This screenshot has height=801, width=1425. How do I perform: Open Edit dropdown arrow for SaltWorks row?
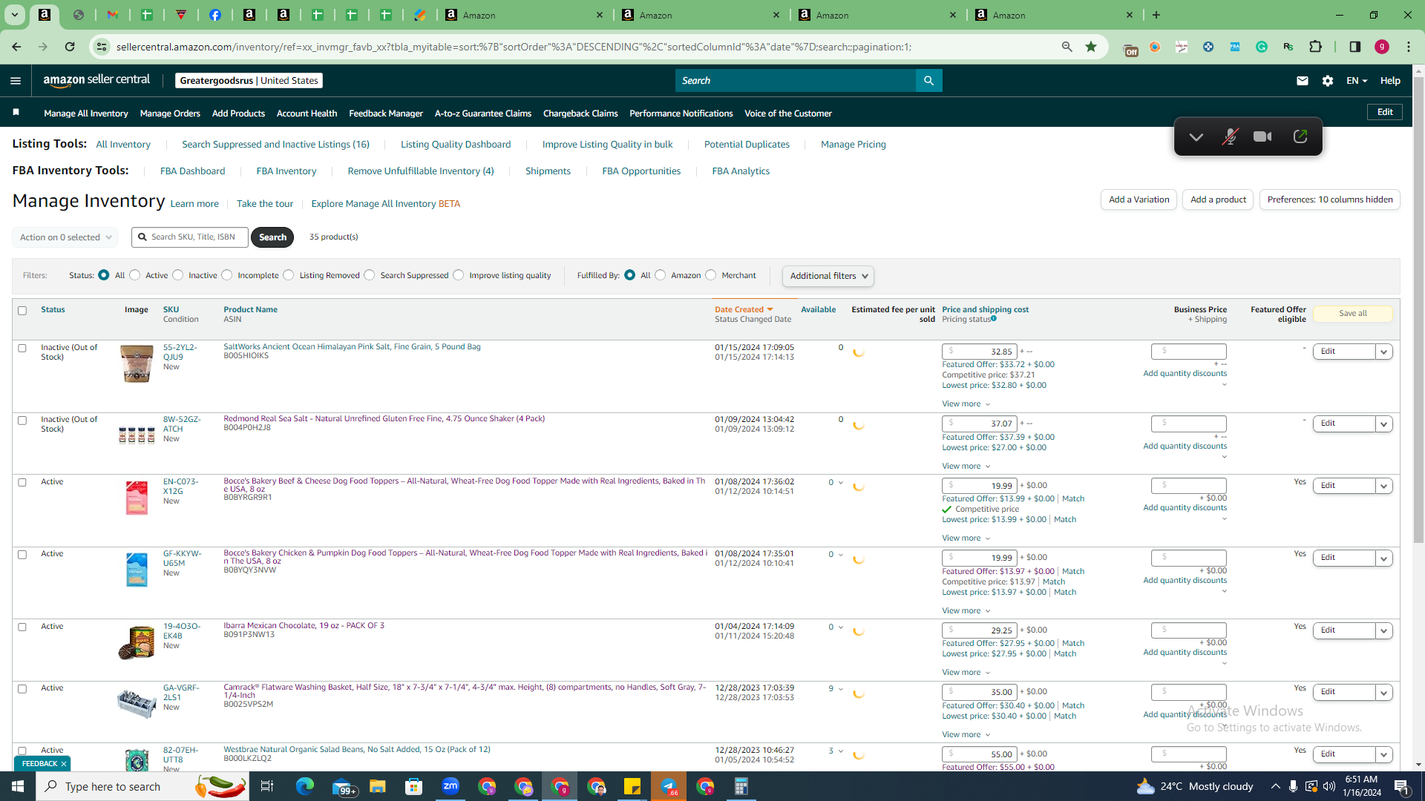(1384, 352)
